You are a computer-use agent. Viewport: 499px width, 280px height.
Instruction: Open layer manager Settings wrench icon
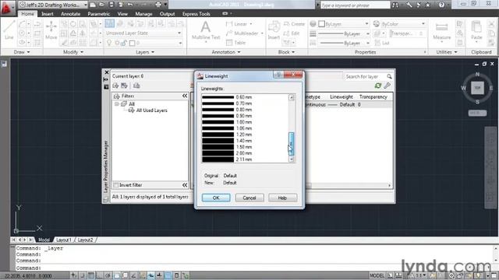coord(387,86)
